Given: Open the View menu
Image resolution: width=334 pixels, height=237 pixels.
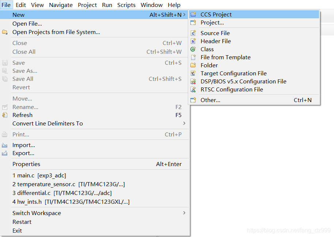Looking at the screenshot, I should pyautogui.click(x=37, y=5).
